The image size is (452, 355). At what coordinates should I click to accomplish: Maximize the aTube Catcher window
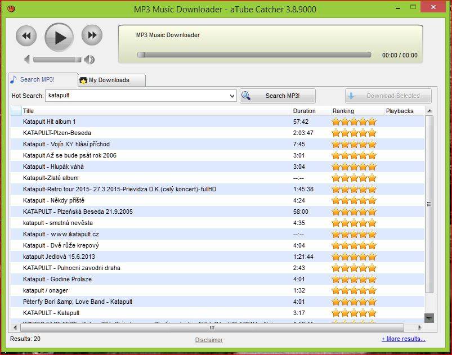click(413, 7)
